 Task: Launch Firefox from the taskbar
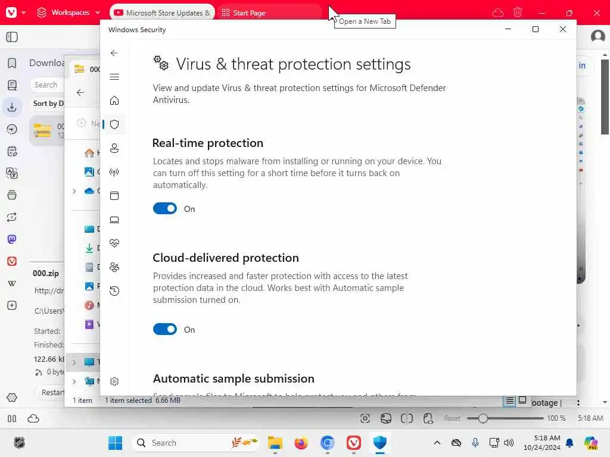click(301, 443)
